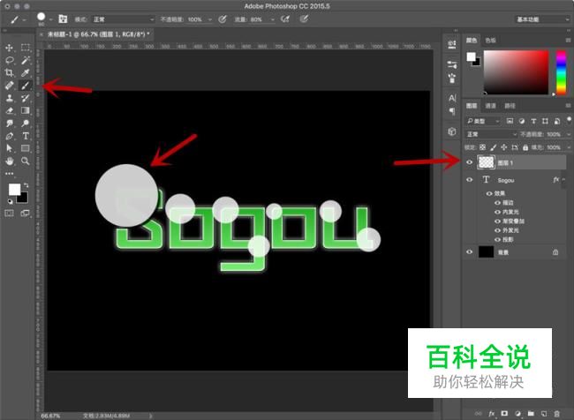Open brush tool preset picker
This screenshot has height=420, width=574.
[x=17, y=19]
